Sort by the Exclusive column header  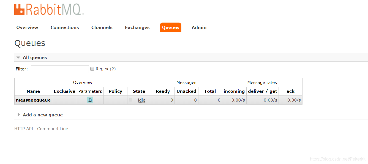click(64, 91)
